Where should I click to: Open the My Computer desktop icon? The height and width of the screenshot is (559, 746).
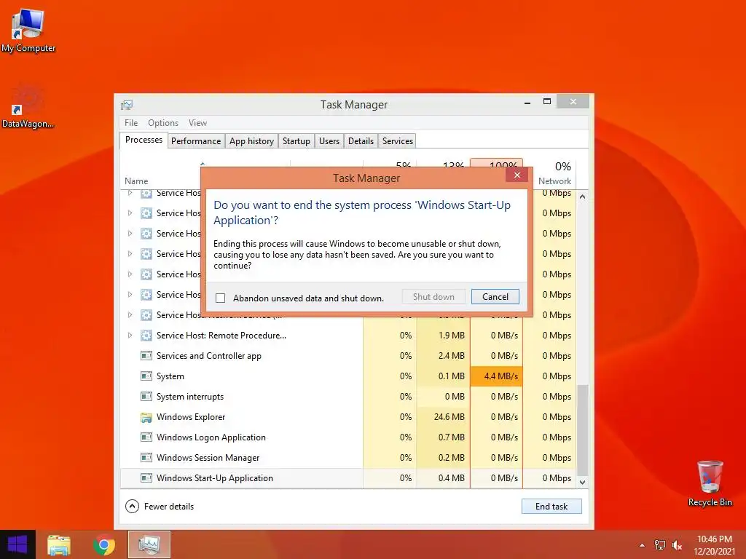28,31
